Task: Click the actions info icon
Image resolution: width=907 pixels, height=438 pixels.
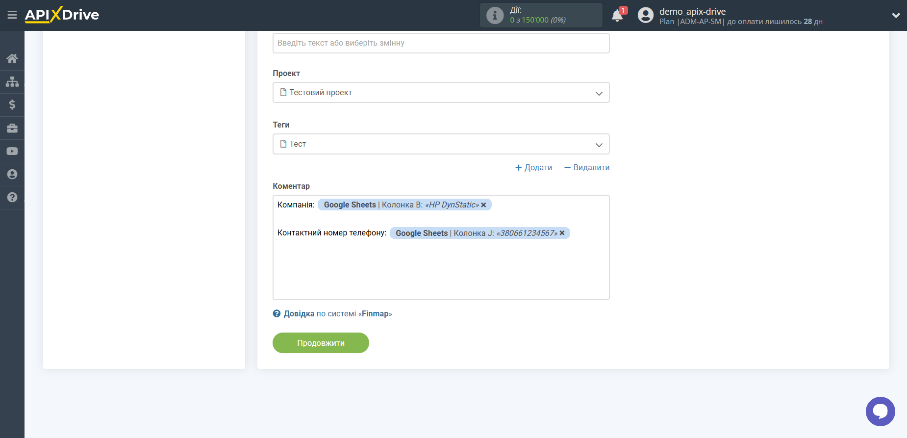Action: coord(495,15)
